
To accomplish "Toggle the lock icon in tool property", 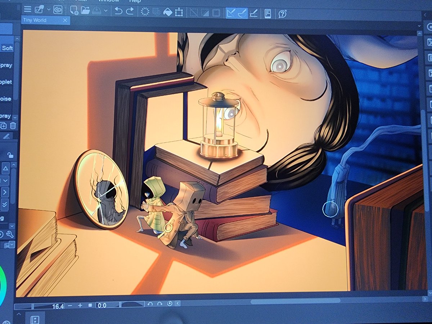I will 10,156.
